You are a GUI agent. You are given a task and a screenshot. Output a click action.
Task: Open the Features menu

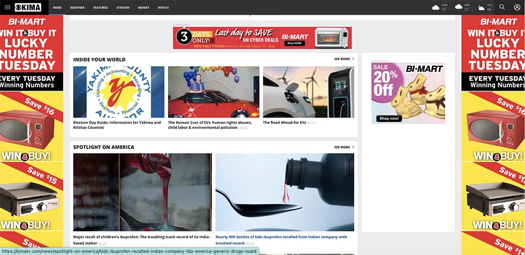pyautogui.click(x=100, y=7)
